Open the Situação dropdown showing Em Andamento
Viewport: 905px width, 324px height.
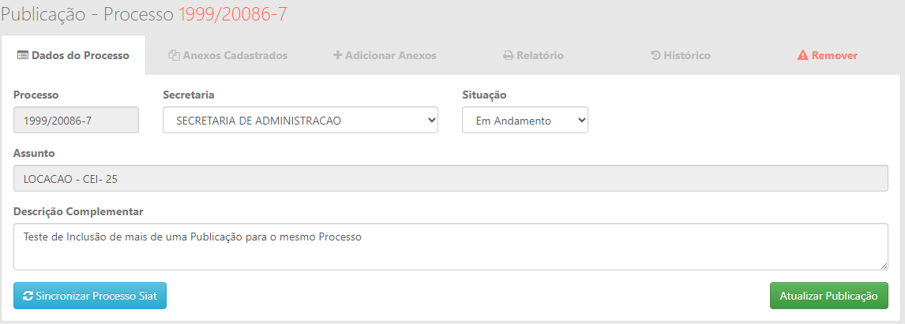524,121
